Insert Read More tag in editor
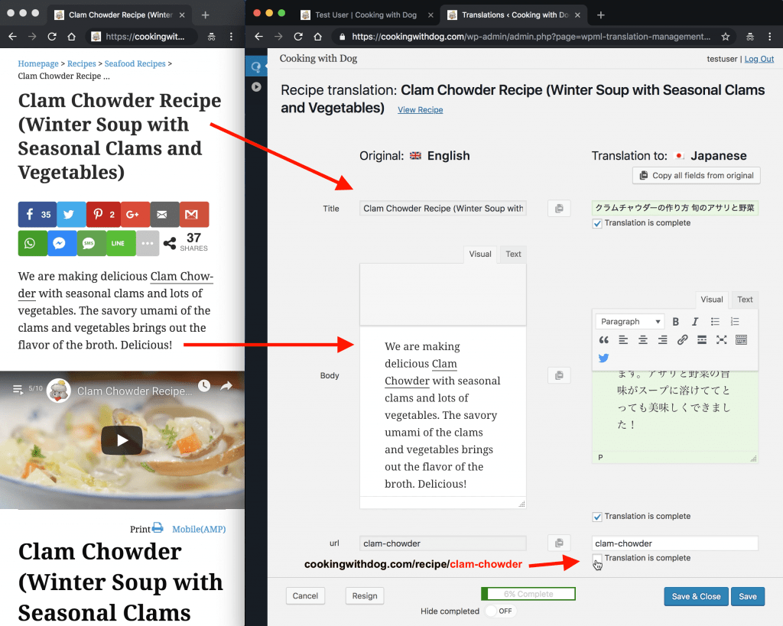 click(x=702, y=340)
